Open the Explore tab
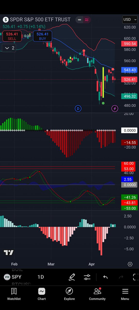139x310 pixels. click(69, 295)
